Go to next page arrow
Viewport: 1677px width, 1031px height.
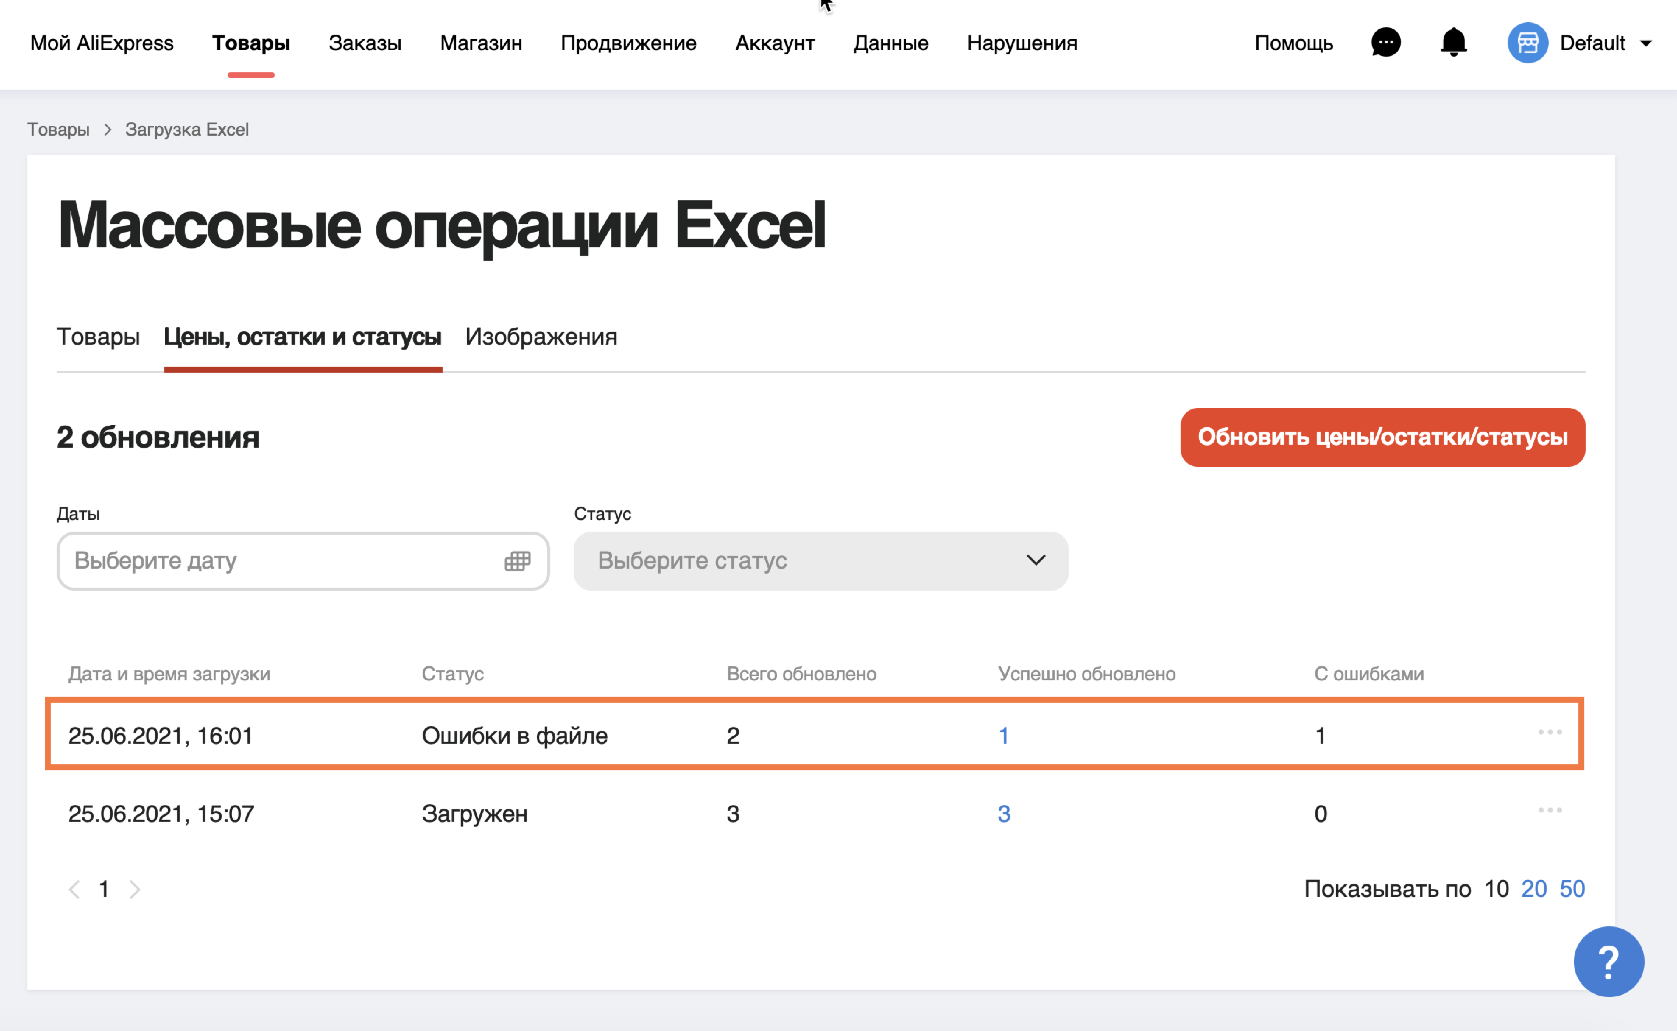134,889
